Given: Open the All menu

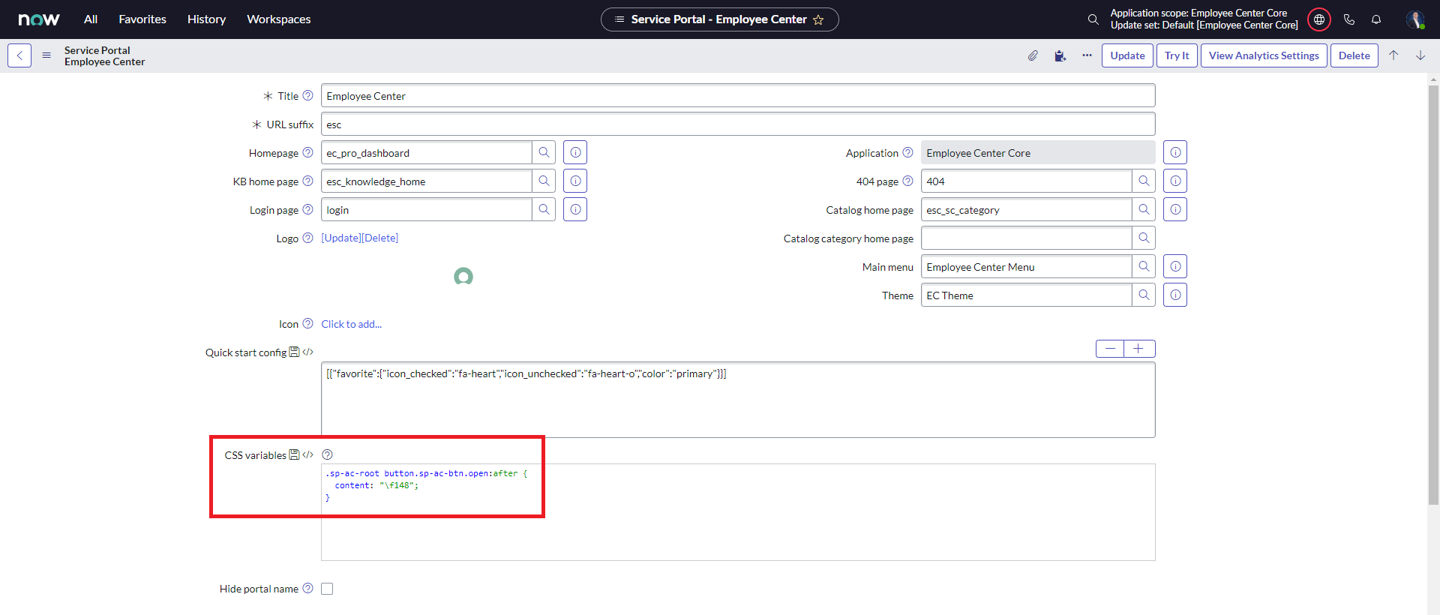Looking at the screenshot, I should coord(91,19).
